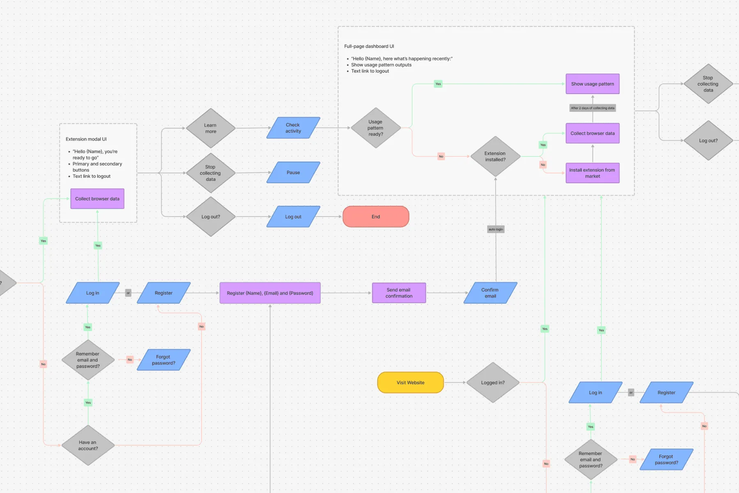
Task: Click the Confirm email parallelogram
Action: tap(490, 293)
